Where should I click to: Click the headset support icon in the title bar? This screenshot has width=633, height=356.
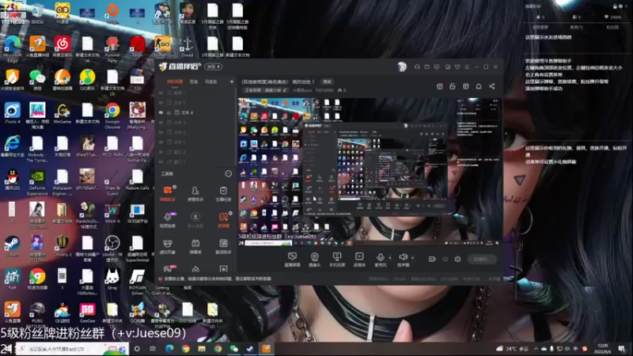coord(417,66)
